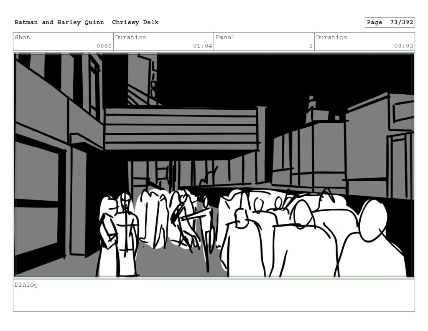Click the "Panel" header label

tap(225, 37)
